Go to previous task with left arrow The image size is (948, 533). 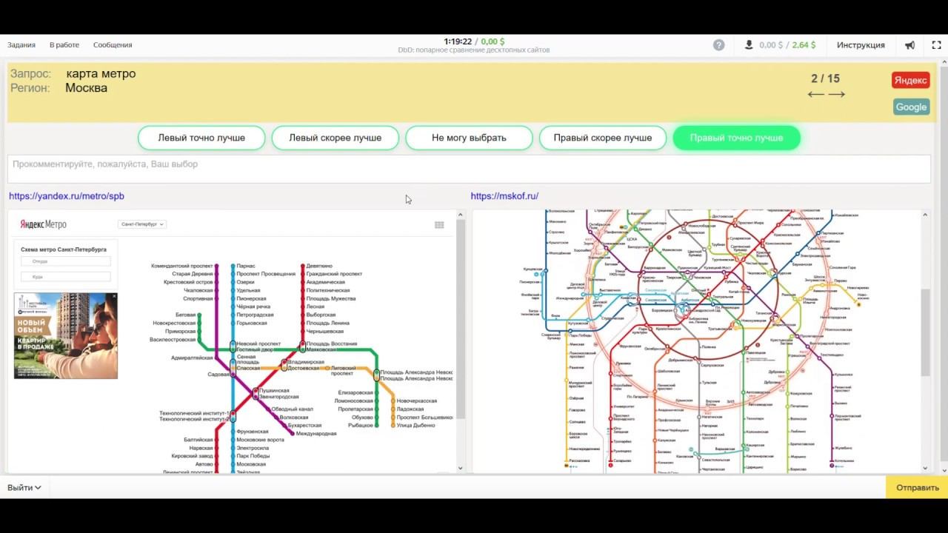click(815, 94)
